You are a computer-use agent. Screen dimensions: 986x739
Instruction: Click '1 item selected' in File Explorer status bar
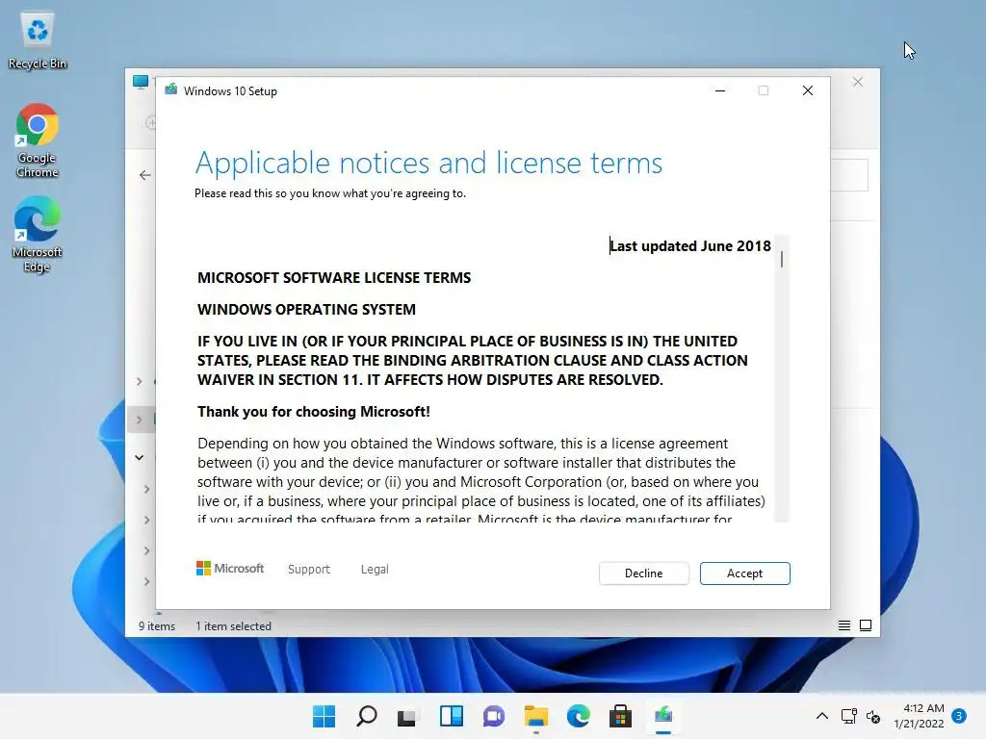233,625
